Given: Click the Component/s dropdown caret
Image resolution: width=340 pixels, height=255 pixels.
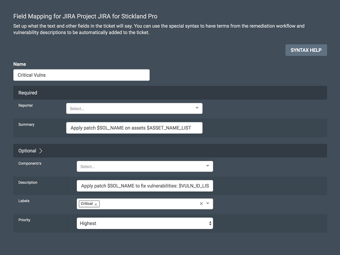Looking at the screenshot, I should click(207, 166).
